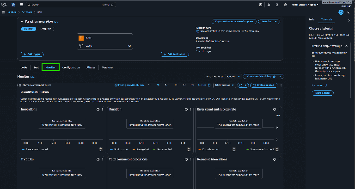Image resolution: width=355 pixels, height=189 pixels.
Task: Select the Diagram view toggle
Action: pyautogui.click(x=29, y=29)
